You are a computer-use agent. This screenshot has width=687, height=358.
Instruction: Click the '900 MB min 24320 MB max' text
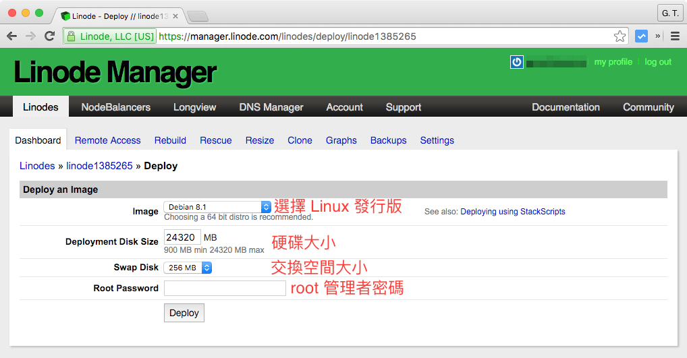coord(214,250)
